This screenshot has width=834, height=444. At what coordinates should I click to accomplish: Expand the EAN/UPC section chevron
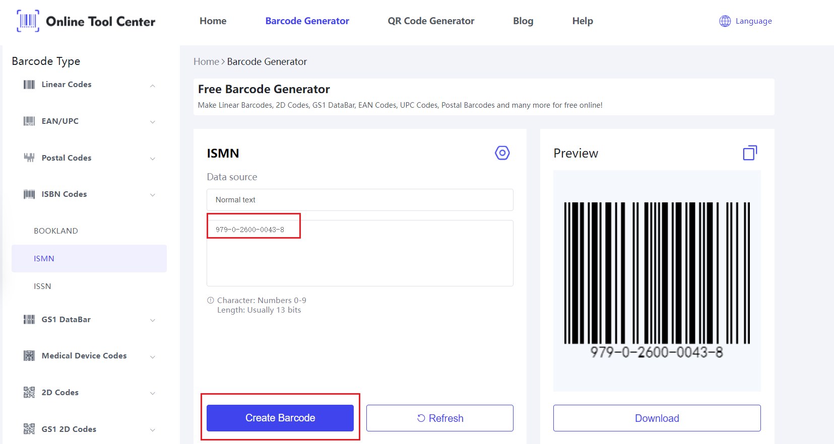[152, 122]
